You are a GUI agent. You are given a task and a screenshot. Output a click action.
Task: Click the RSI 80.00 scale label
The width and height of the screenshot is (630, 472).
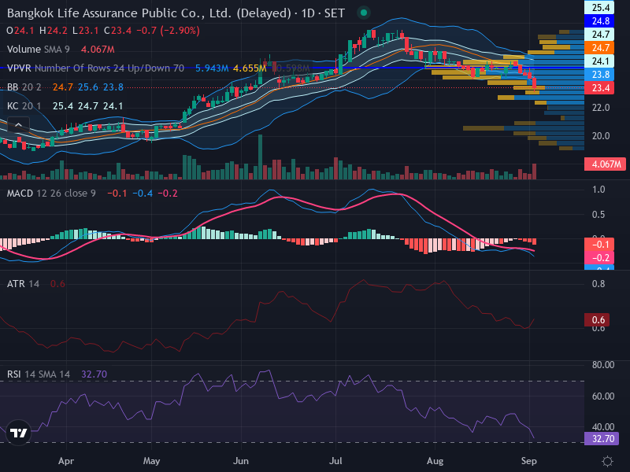coord(603,365)
